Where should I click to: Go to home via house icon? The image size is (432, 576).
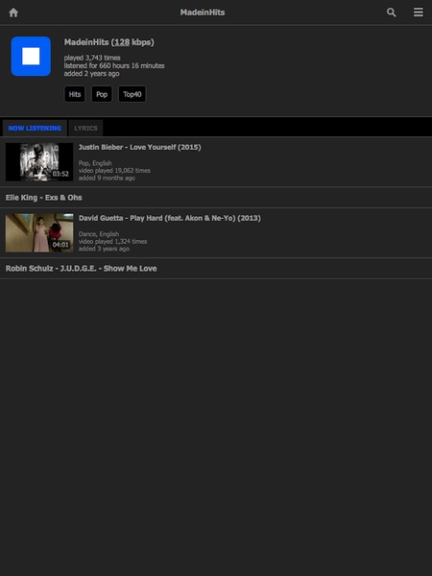click(13, 12)
